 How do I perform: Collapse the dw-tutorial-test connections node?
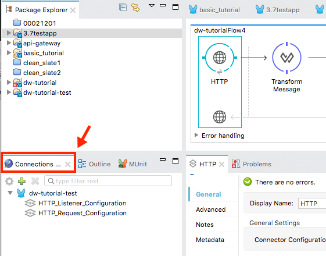click(x=10, y=193)
